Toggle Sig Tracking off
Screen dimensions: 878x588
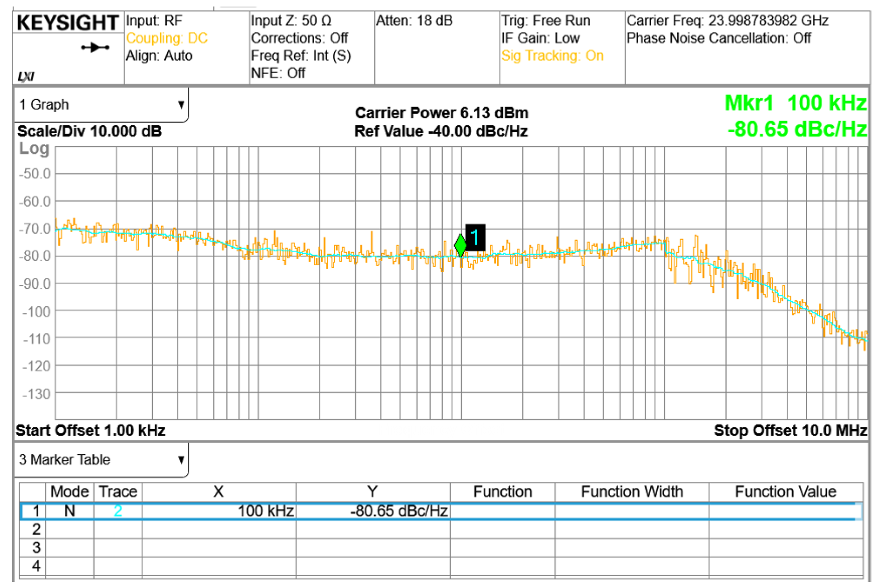click(551, 56)
